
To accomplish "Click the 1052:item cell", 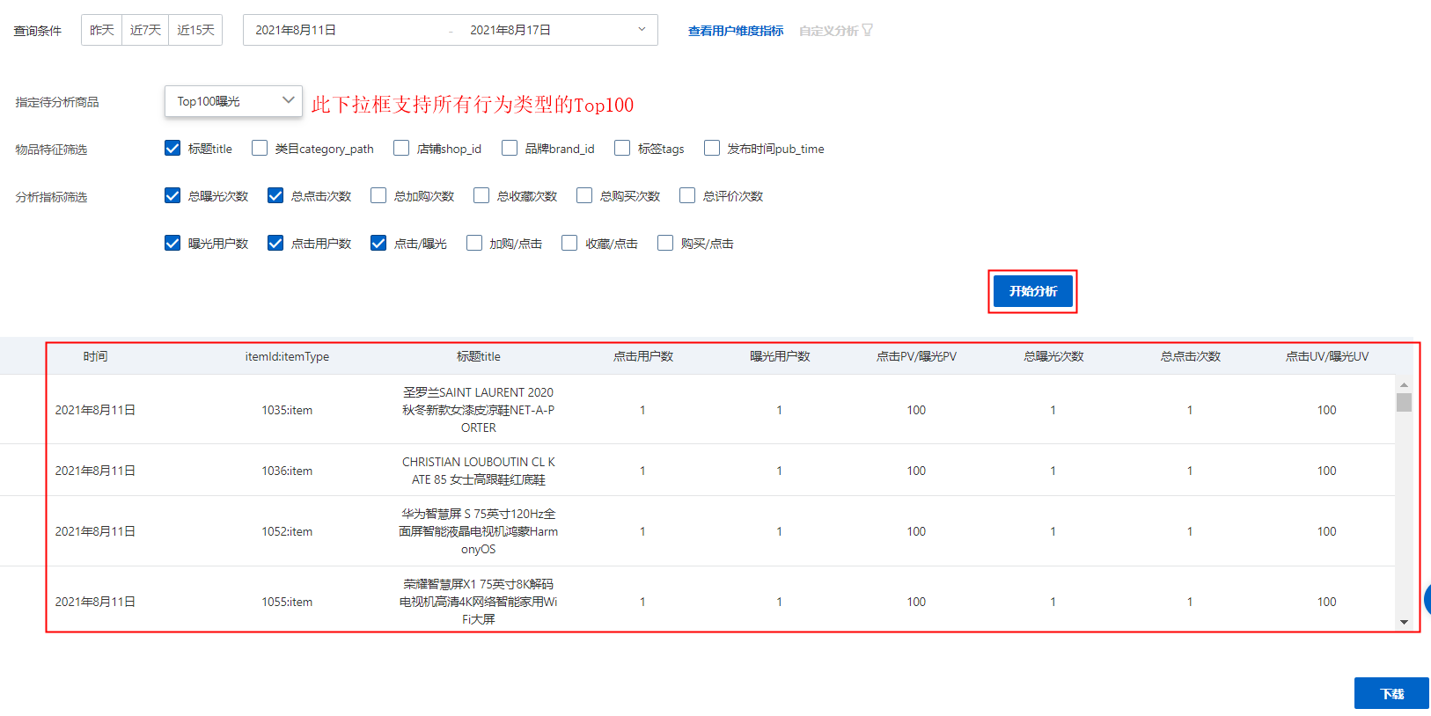I will coord(287,531).
